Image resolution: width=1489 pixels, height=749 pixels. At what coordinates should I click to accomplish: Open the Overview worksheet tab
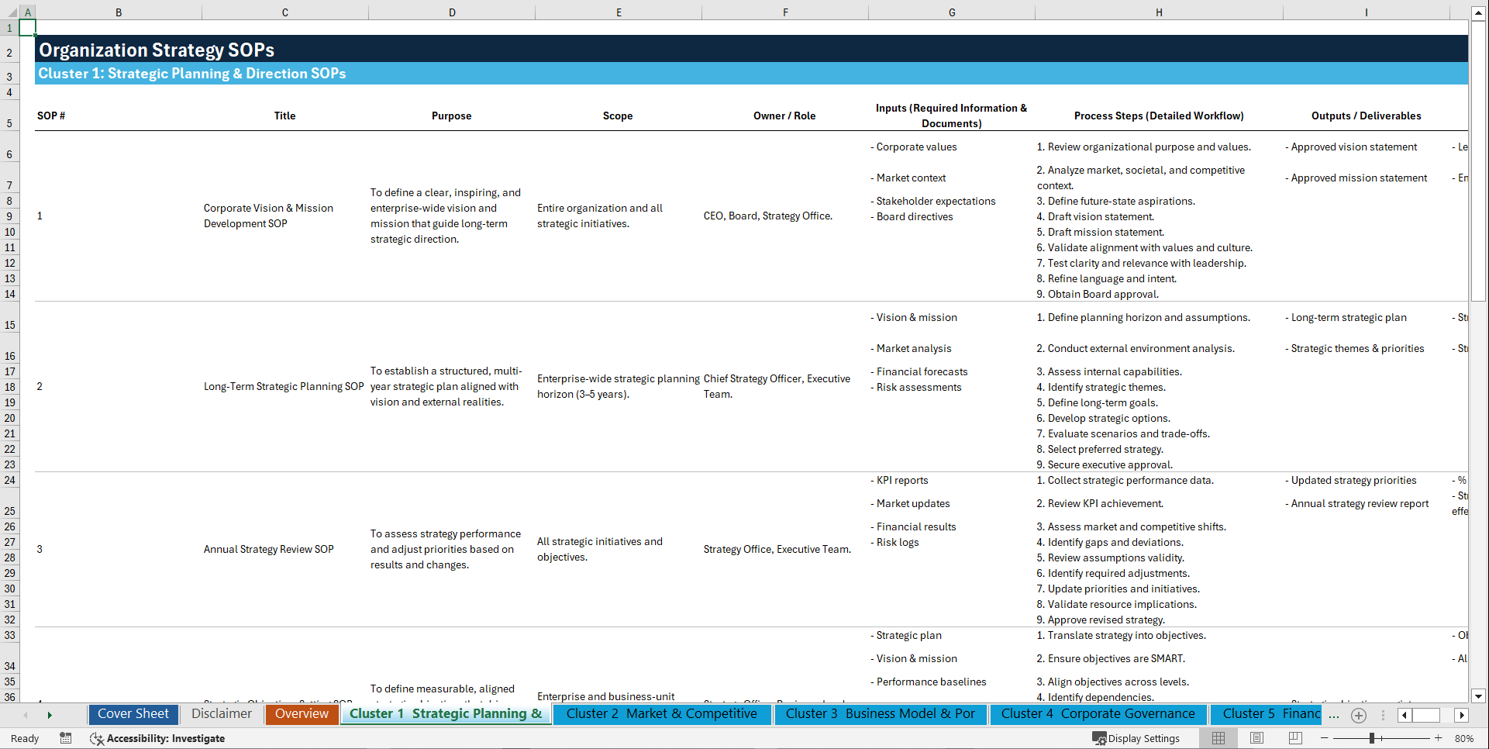(x=302, y=714)
